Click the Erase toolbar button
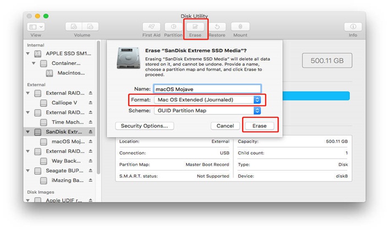 pyautogui.click(x=195, y=27)
